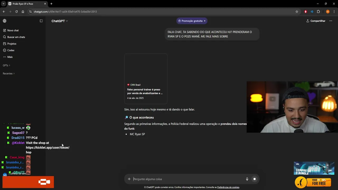The height and width of the screenshot is (190, 338).
Task: Expand the Mais sidebar option
Action: point(8,57)
